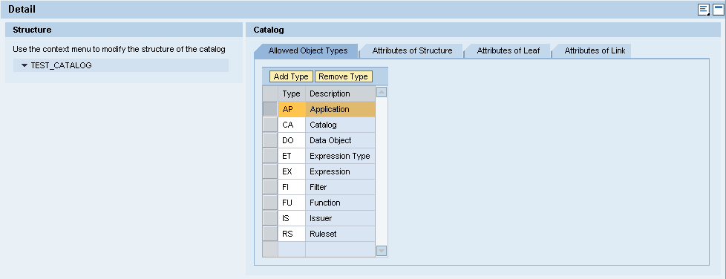Click the Catalog description cell in table

point(340,125)
